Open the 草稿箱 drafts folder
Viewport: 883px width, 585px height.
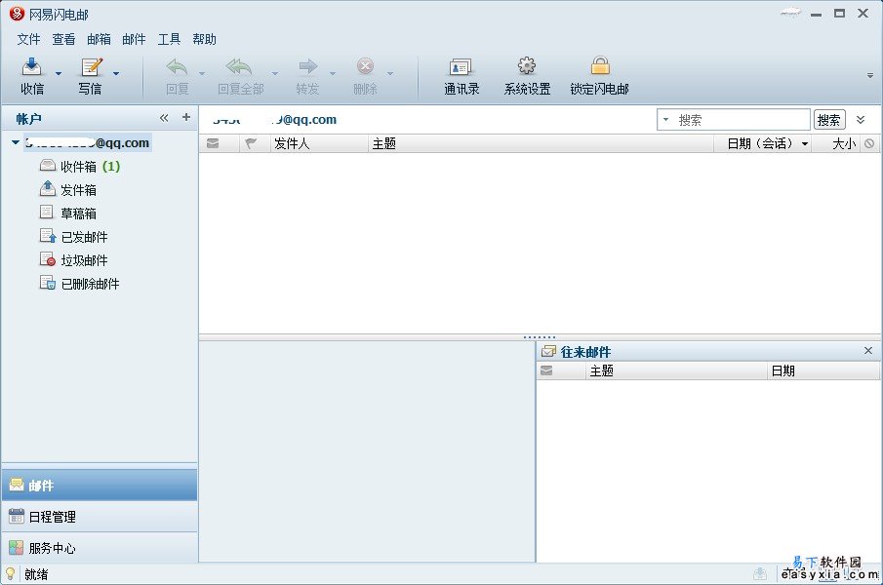(x=67, y=214)
